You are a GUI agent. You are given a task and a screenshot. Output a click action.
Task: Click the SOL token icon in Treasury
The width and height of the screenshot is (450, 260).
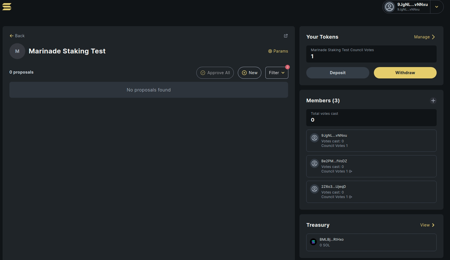click(313, 242)
